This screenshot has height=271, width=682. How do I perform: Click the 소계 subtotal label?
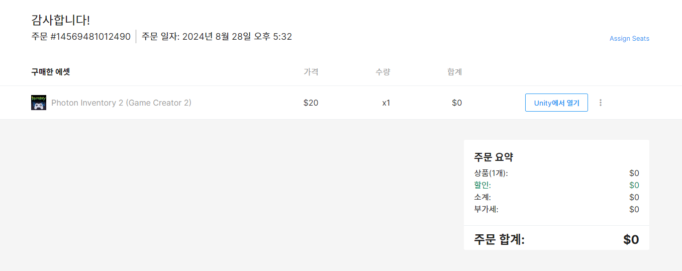482,197
